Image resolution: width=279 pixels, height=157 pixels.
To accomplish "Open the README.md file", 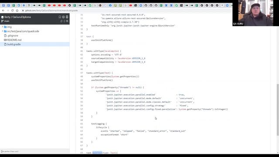I will [x=14, y=40].
